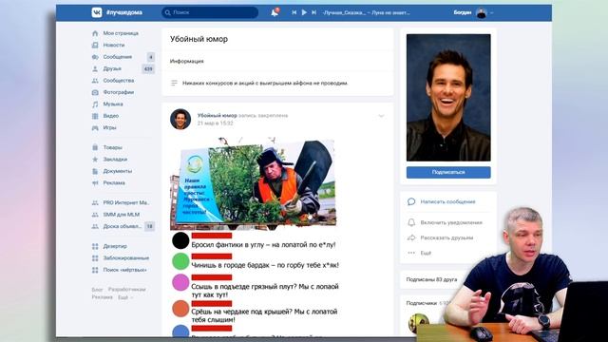Screen dimensions: 608x342
Task: Click the Заблокированные app icon
Action: (95, 257)
